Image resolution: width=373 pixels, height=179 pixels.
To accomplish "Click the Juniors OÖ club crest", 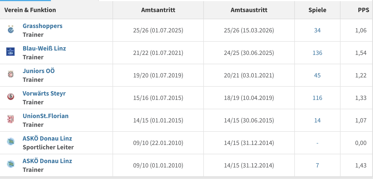I will [x=10, y=74].
